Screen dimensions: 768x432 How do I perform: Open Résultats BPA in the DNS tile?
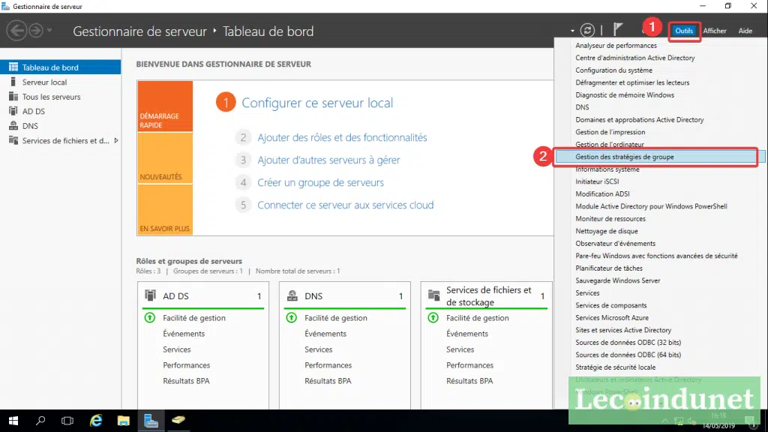click(328, 380)
